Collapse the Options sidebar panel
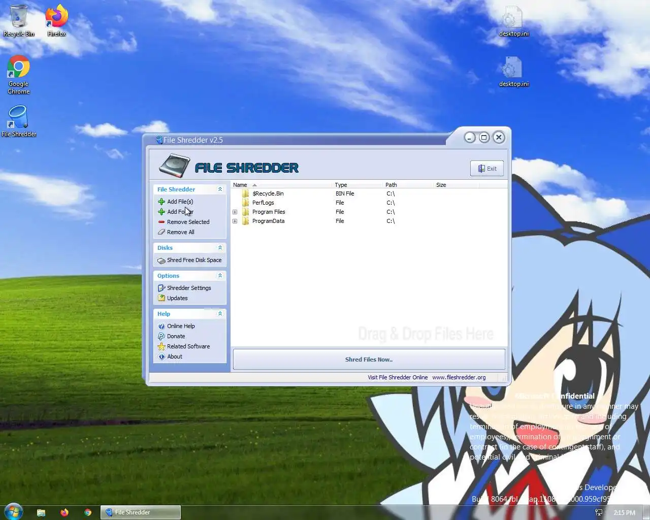 (x=220, y=276)
